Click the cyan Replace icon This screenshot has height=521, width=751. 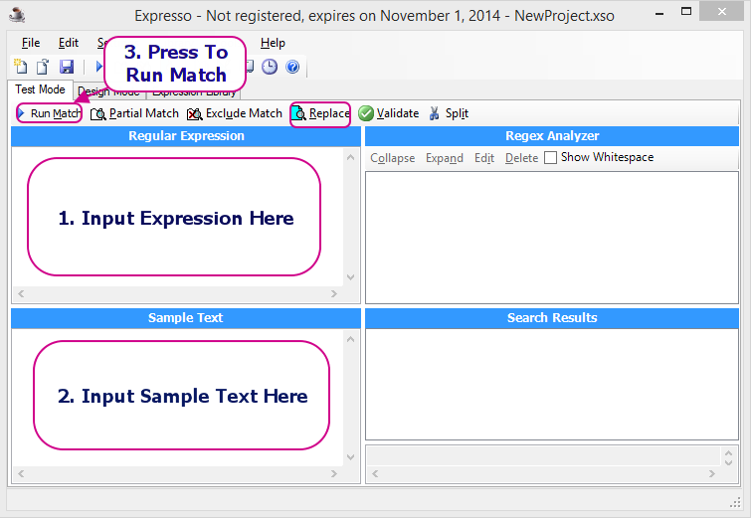298,113
